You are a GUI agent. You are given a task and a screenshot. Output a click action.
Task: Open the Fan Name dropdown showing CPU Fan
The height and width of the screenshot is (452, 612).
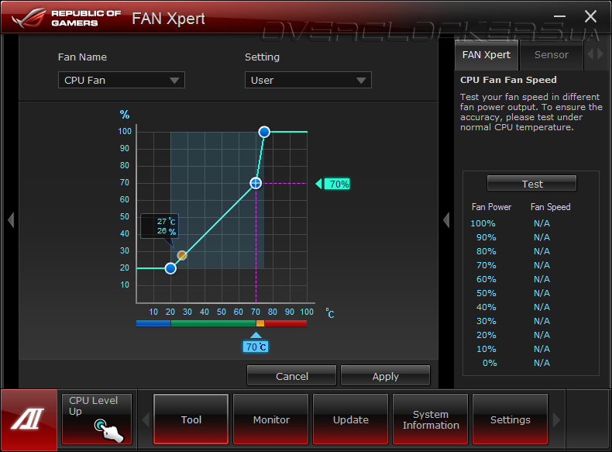pos(122,80)
